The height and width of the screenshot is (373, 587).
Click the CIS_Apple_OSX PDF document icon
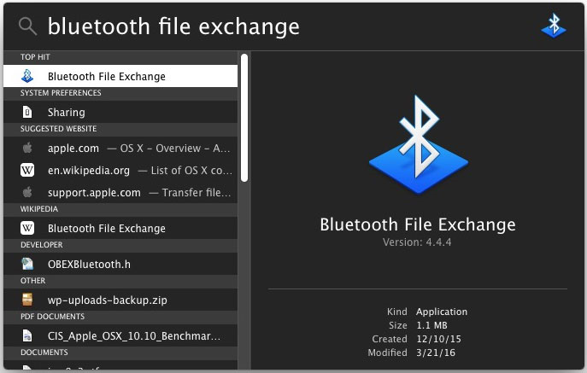pyautogui.click(x=27, y=335)
